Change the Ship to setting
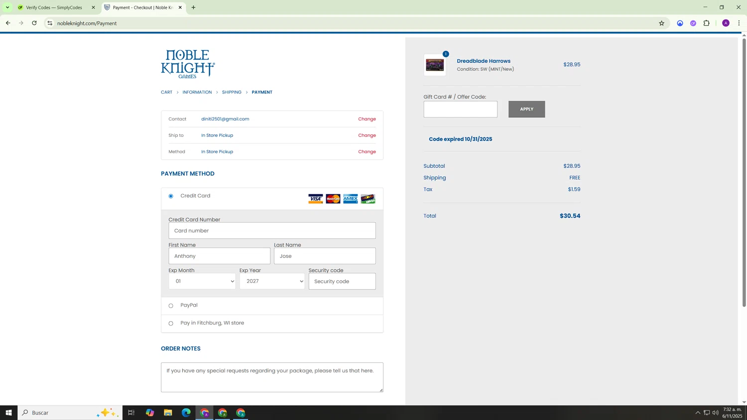The height and width of the screenshot is (420, 747). point(367,135)
